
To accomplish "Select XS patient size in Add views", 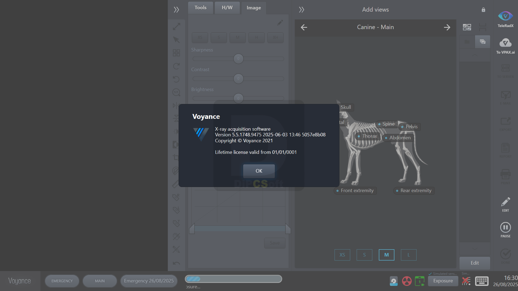I will (x=342, y=255).
